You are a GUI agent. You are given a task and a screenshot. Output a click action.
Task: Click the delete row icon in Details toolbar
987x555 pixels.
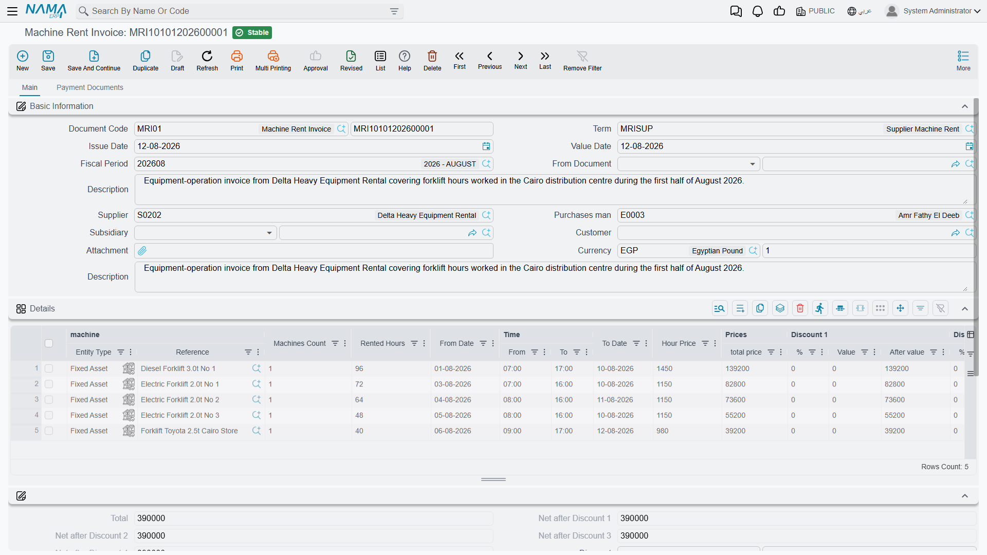800,308
